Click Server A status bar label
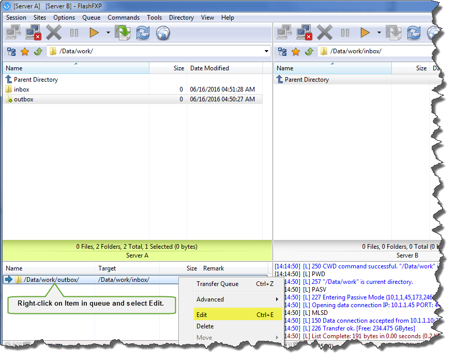The width and height of the screenshot is (455, 362). (137, 255)
